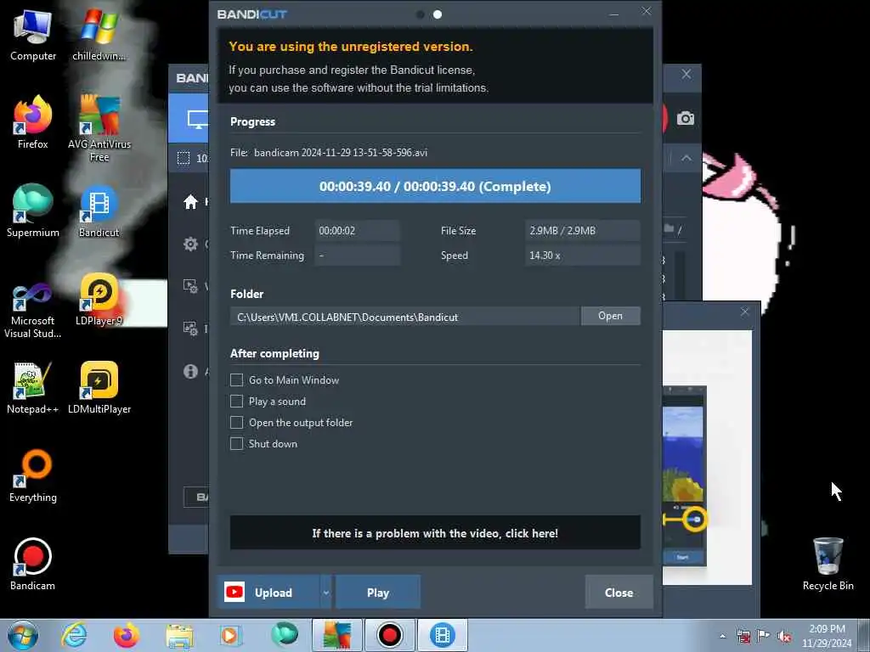Viewport: 870px width, 652px height.
Task: Click the video problem help banner
Action: coord(435,533)
